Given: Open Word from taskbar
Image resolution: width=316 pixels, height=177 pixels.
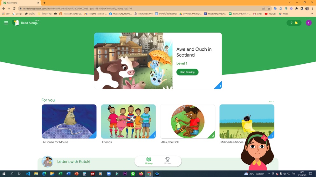Looking at the screenshot, I should pyautogui.click(x=68, y=174).
